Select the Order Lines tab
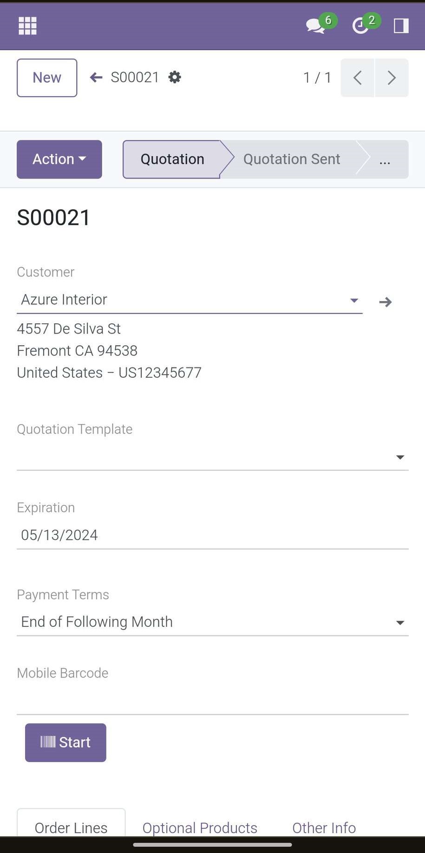Screen dimensions: 425x853 71,827
